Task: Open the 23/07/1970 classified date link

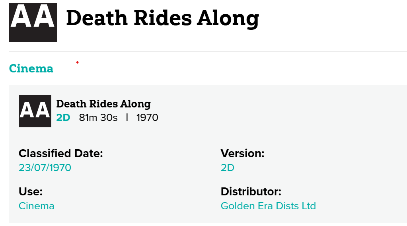Action: [45, 168]
